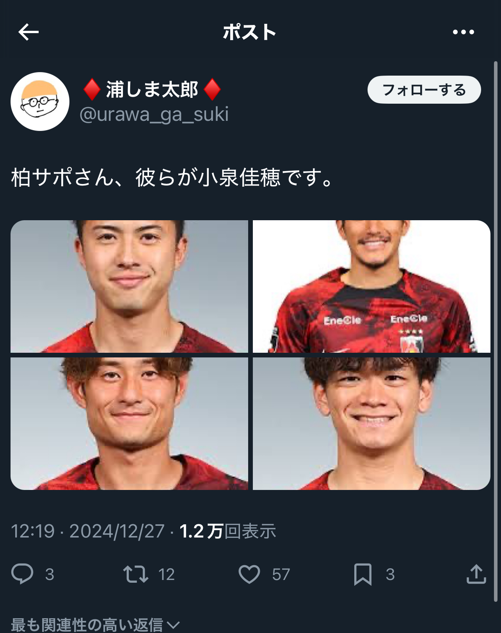The width and height of the screenshot is (501, 633).
Task: Open the @urawa_ga_suki handle link
Action: pos(154,115)
